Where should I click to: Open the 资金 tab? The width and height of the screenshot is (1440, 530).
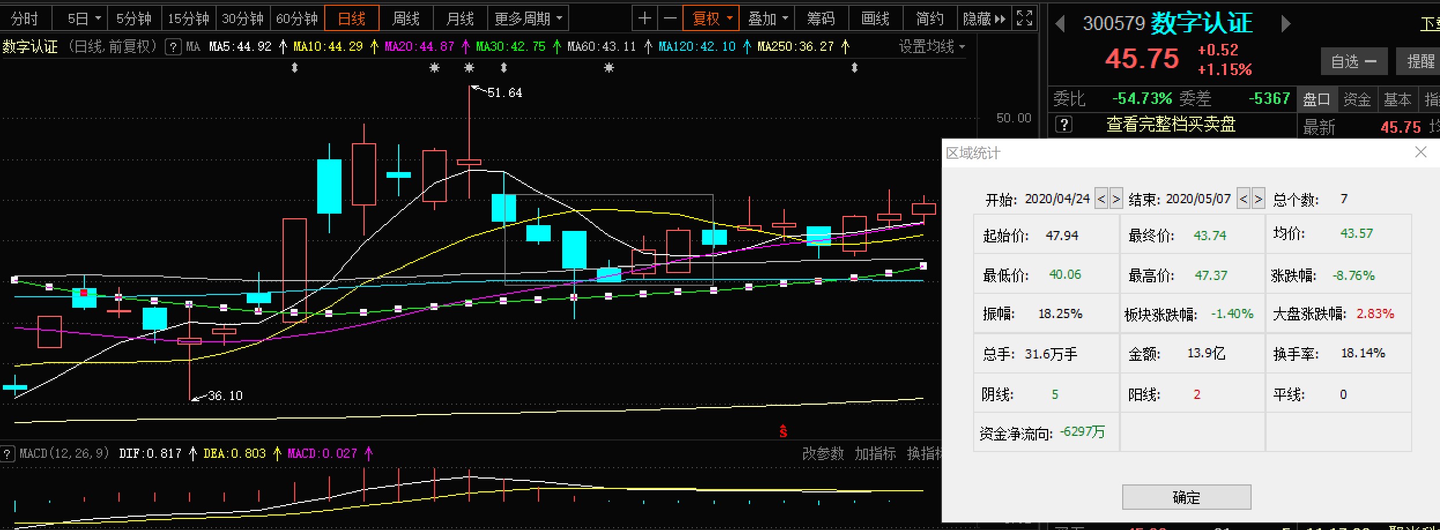tap(1357, 99)
